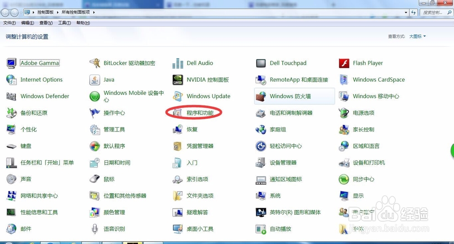The width and height of the screenshot is (454, 244).
Task: Open RemoteApp 和桌面连接 icon
Action: (261, 80)
